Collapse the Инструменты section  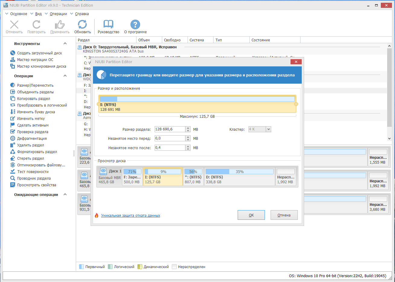tap(65, 44)
